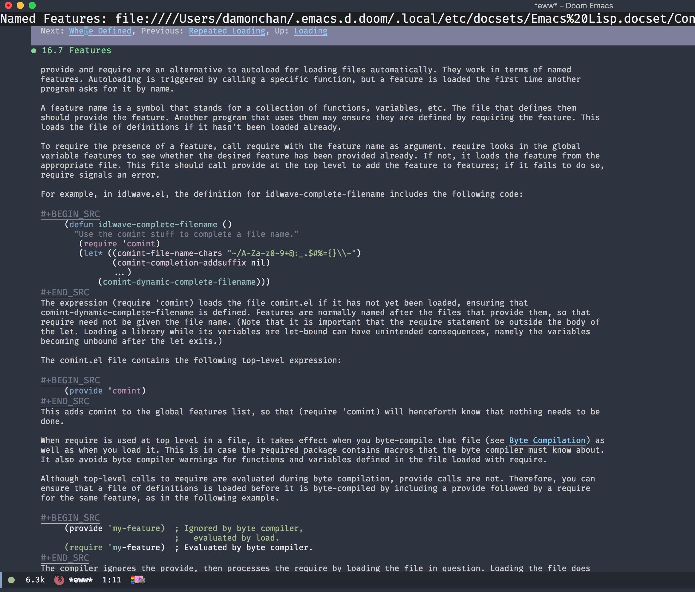Collapse the first #+BEGIN_SRC defun block
Image resolution: width=695 pixels, height=592 pixels.
pyautogui.click(x=70, y=214)
